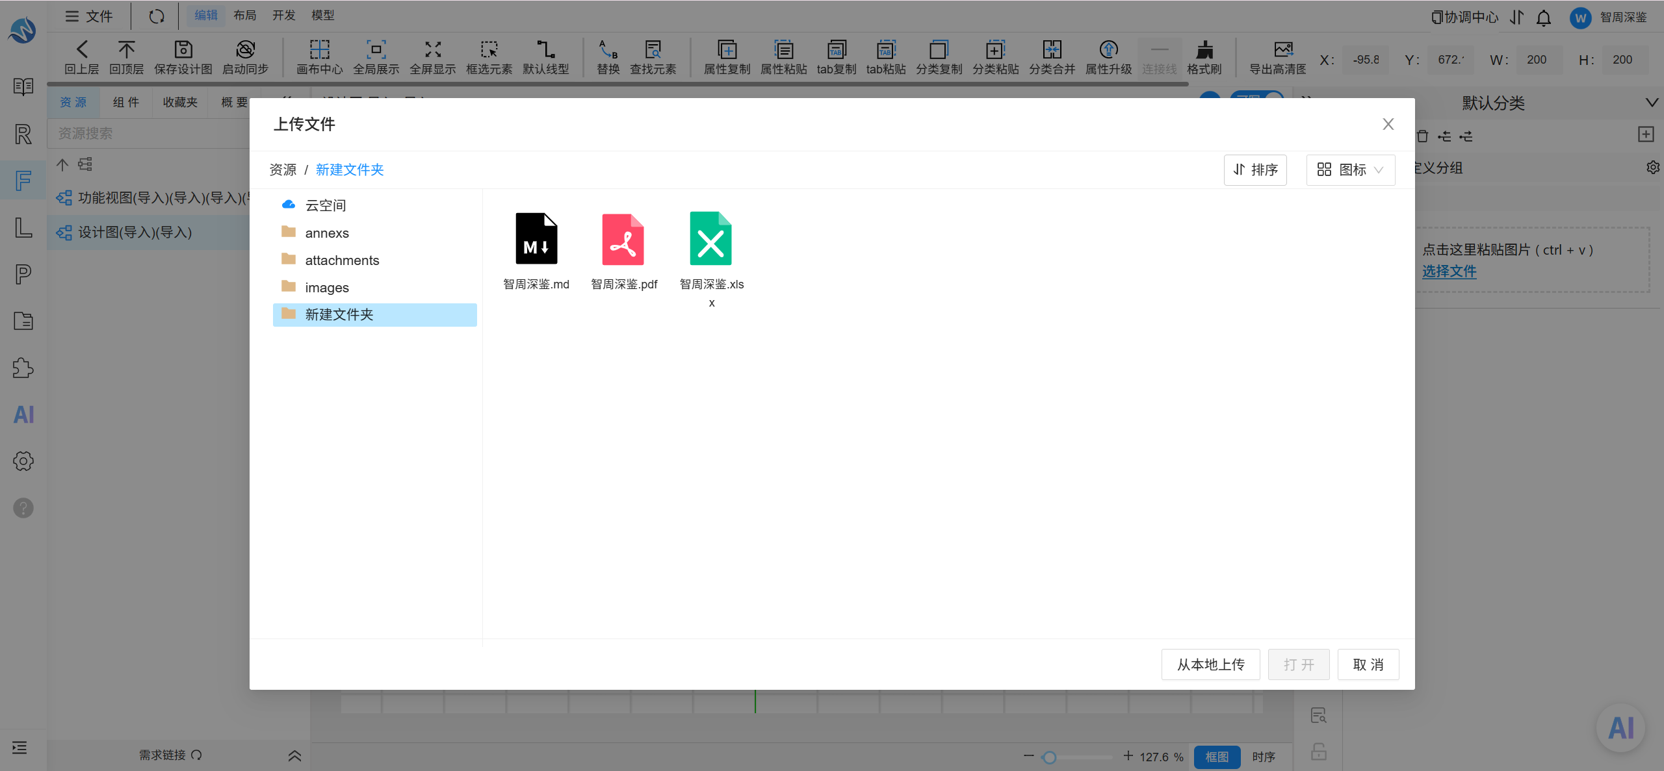
Task: Open the floating AI assistant button
Action: [x=1620, y=728]
